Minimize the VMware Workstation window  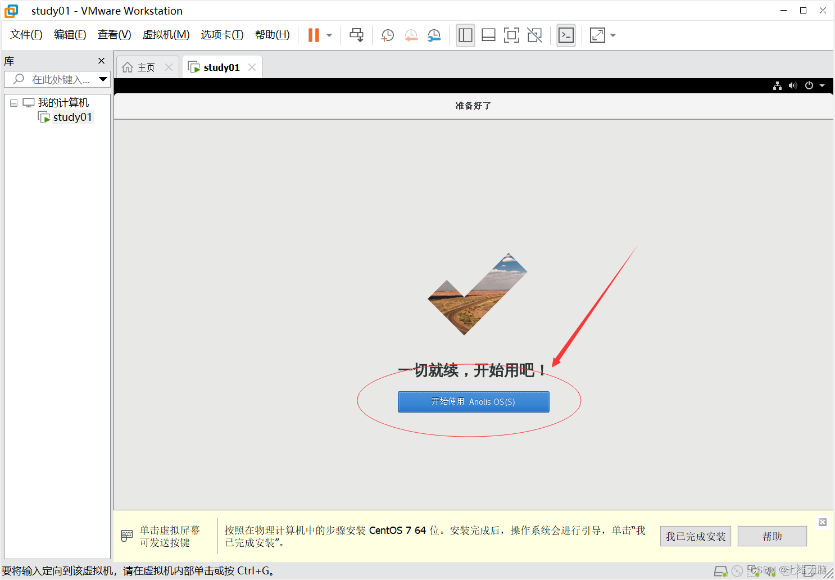783,11
